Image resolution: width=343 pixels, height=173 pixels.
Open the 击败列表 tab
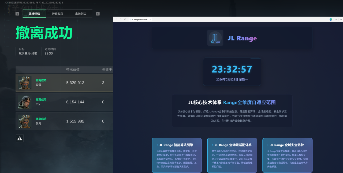click(81, 14)
